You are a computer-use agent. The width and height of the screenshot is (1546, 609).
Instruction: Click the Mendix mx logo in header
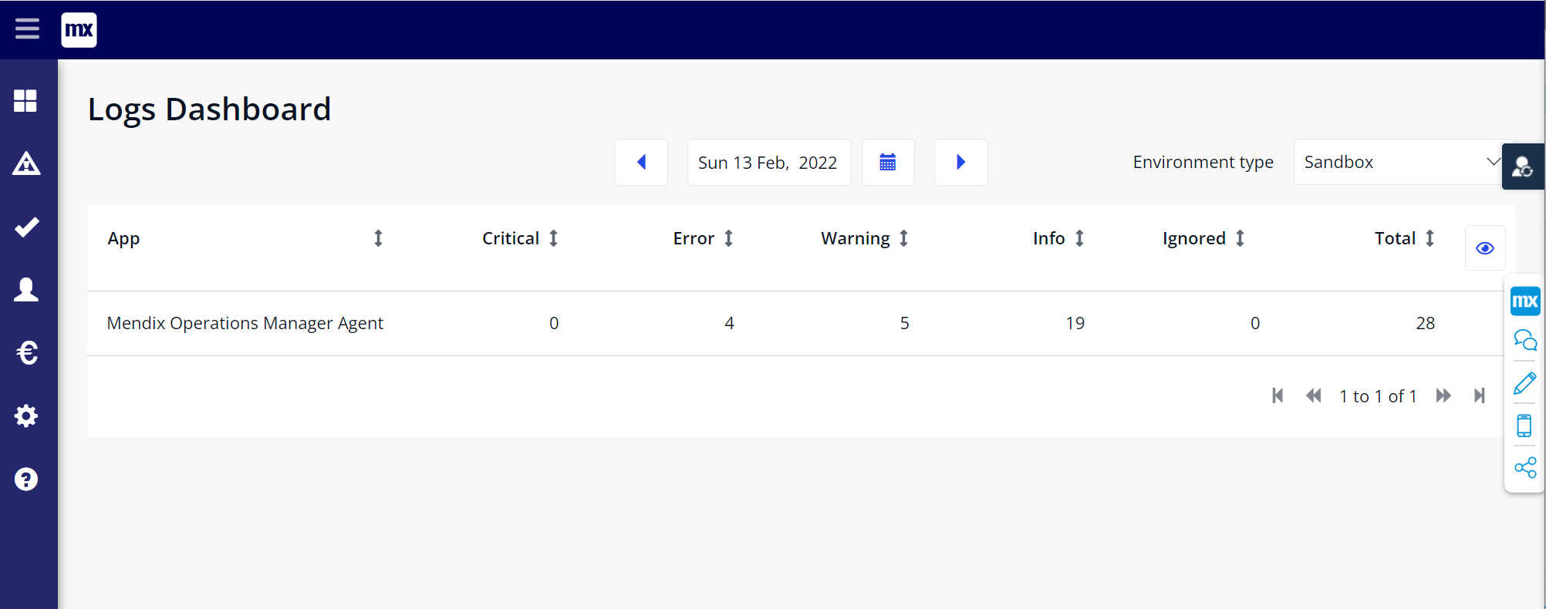coord(79,30)
